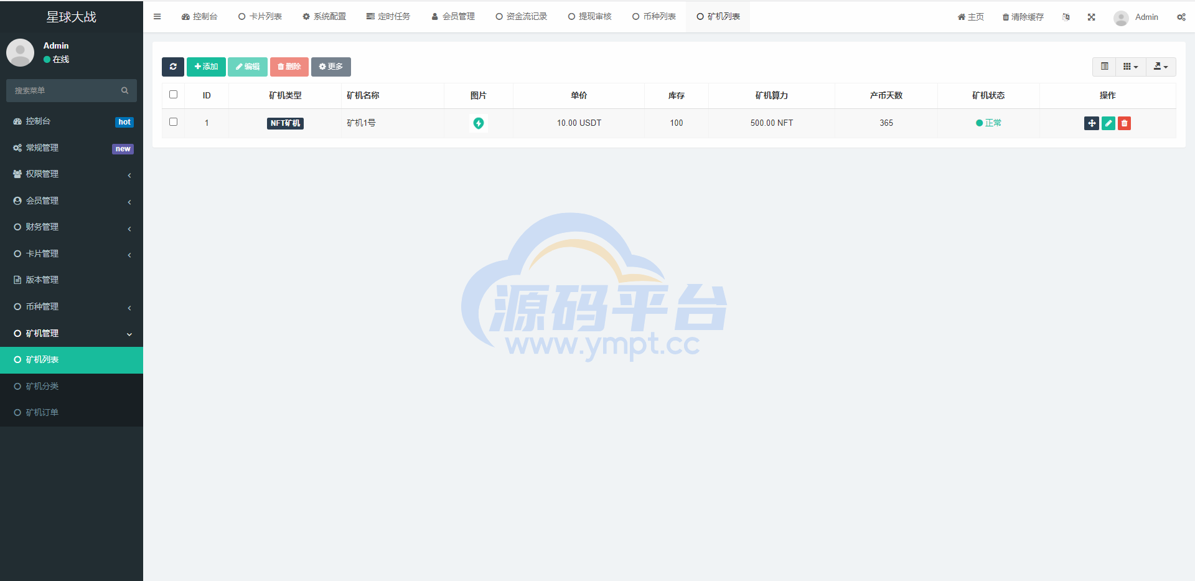The height and width of the screenshot is (581, 1195).
Task: Click the red delete icon in row 1
Action: 1124,123
